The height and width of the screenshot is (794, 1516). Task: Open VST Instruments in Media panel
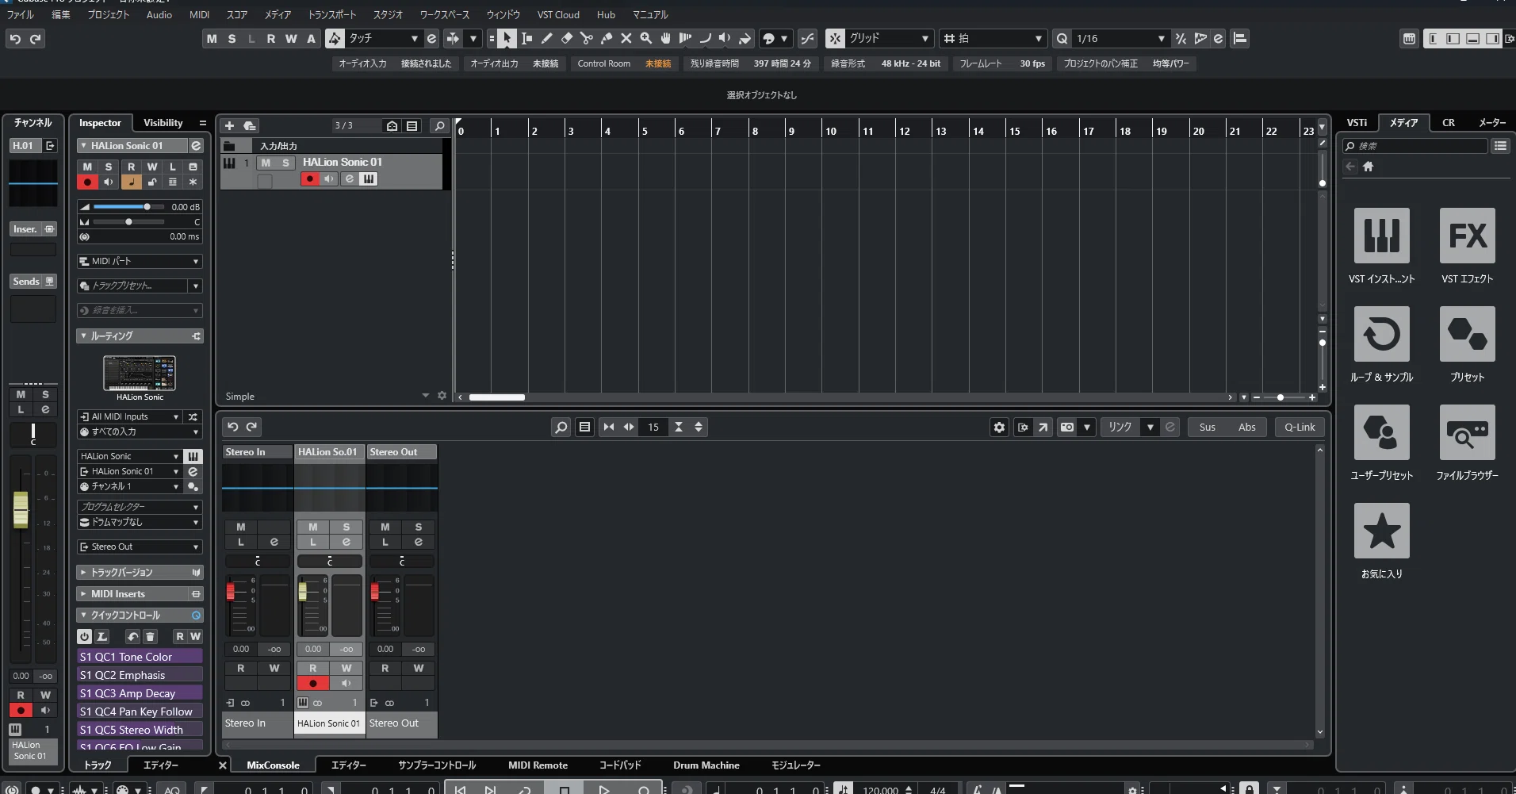click(x=1381, y=246)
